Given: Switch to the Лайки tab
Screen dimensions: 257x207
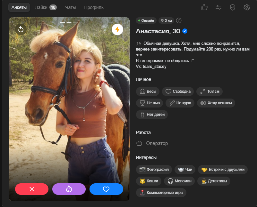Looking at the screenshot, I should point(46,7).
